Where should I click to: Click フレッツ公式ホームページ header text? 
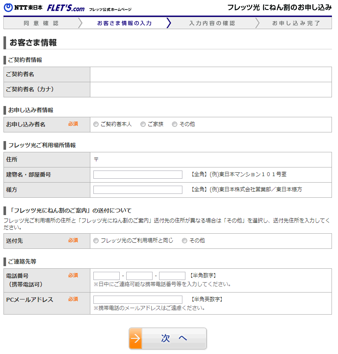point(110,9)
